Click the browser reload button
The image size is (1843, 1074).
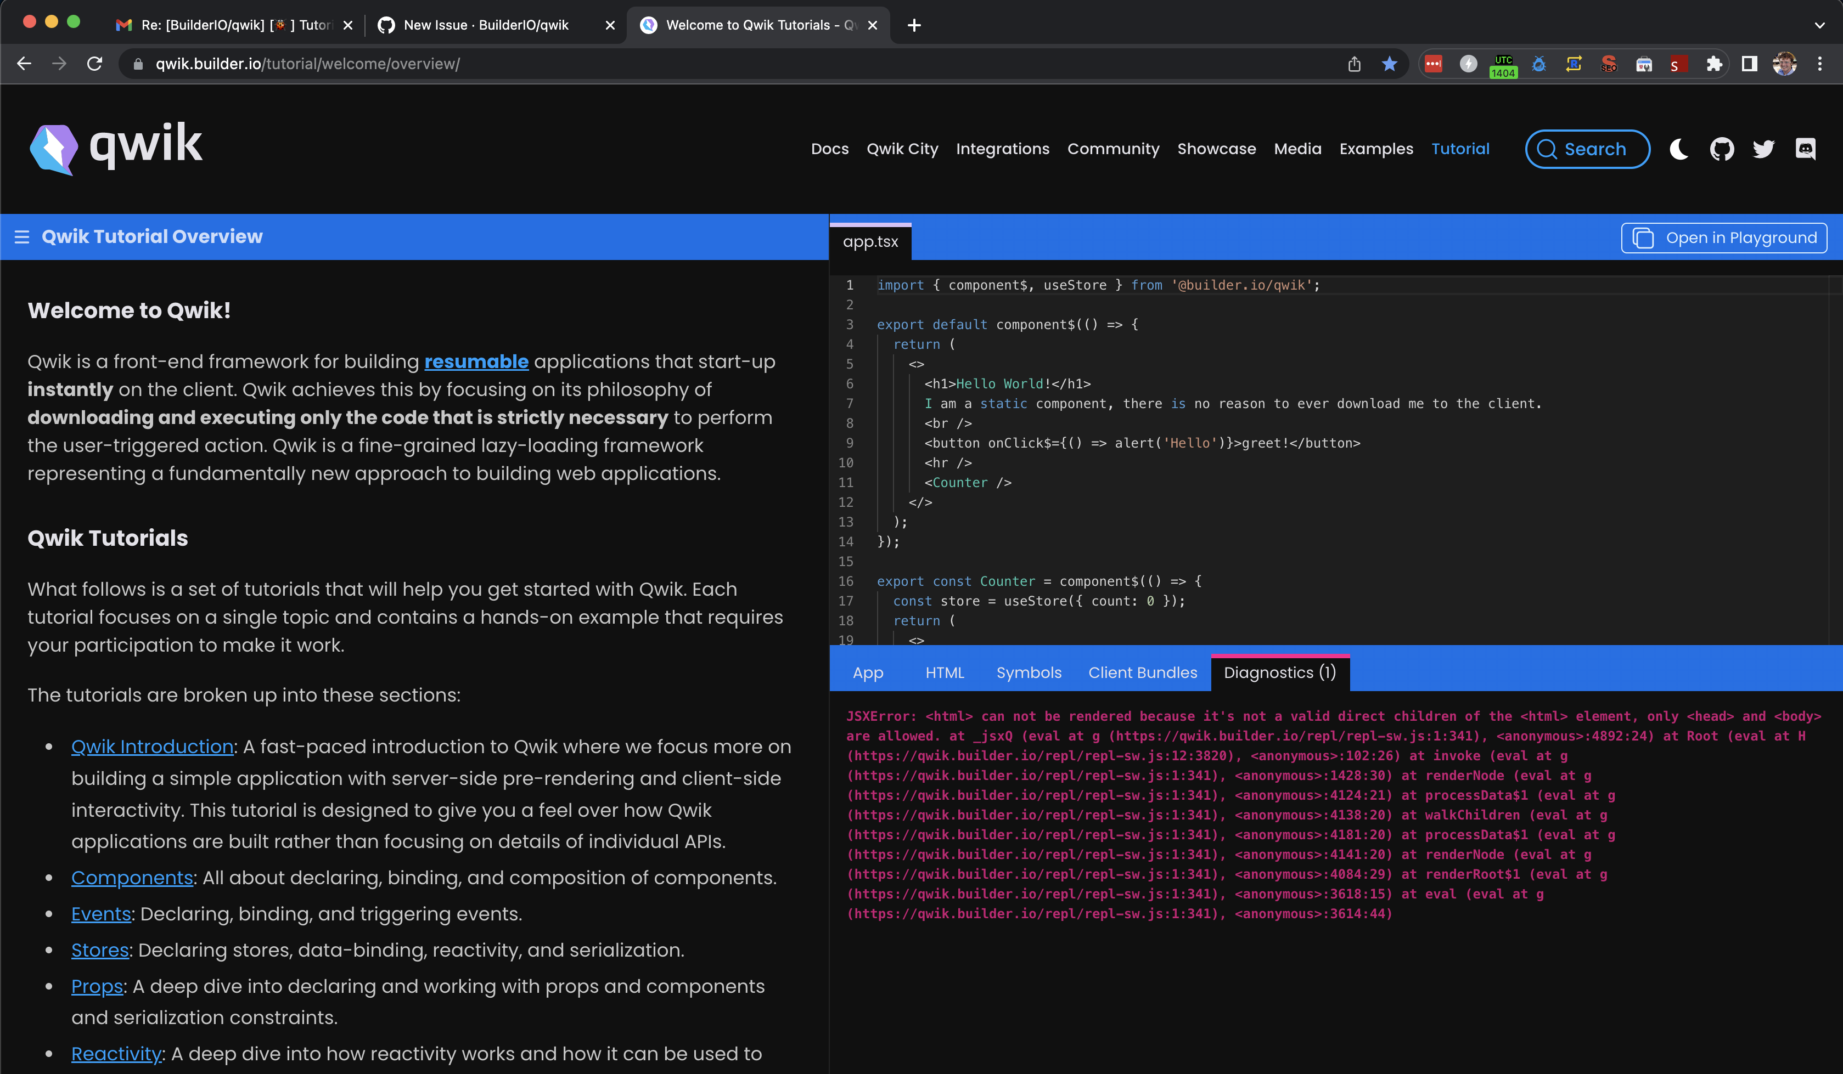coord(95,64)
